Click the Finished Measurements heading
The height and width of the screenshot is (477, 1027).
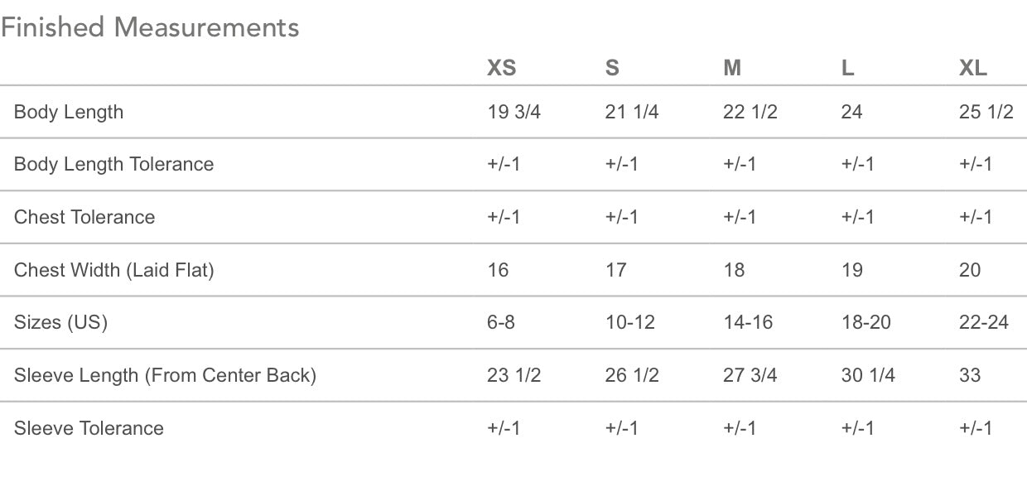coord(150,27)
